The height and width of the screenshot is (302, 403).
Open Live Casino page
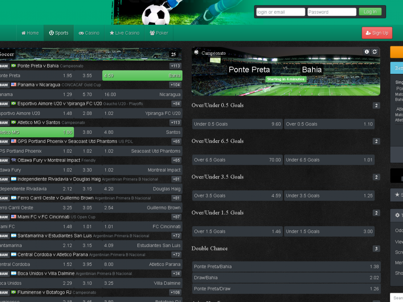tap(124, 33)
